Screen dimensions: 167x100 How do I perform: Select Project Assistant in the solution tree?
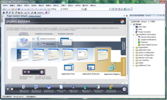click(144, 32)
